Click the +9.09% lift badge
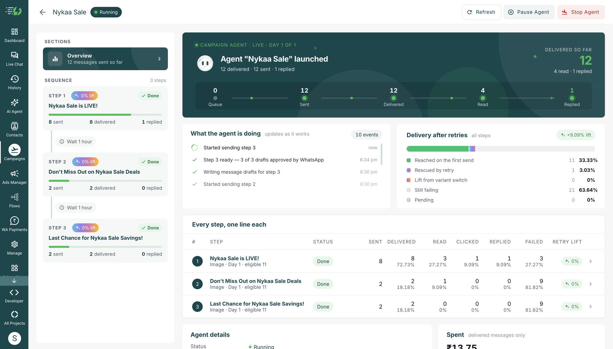 (x=576, y=135)
